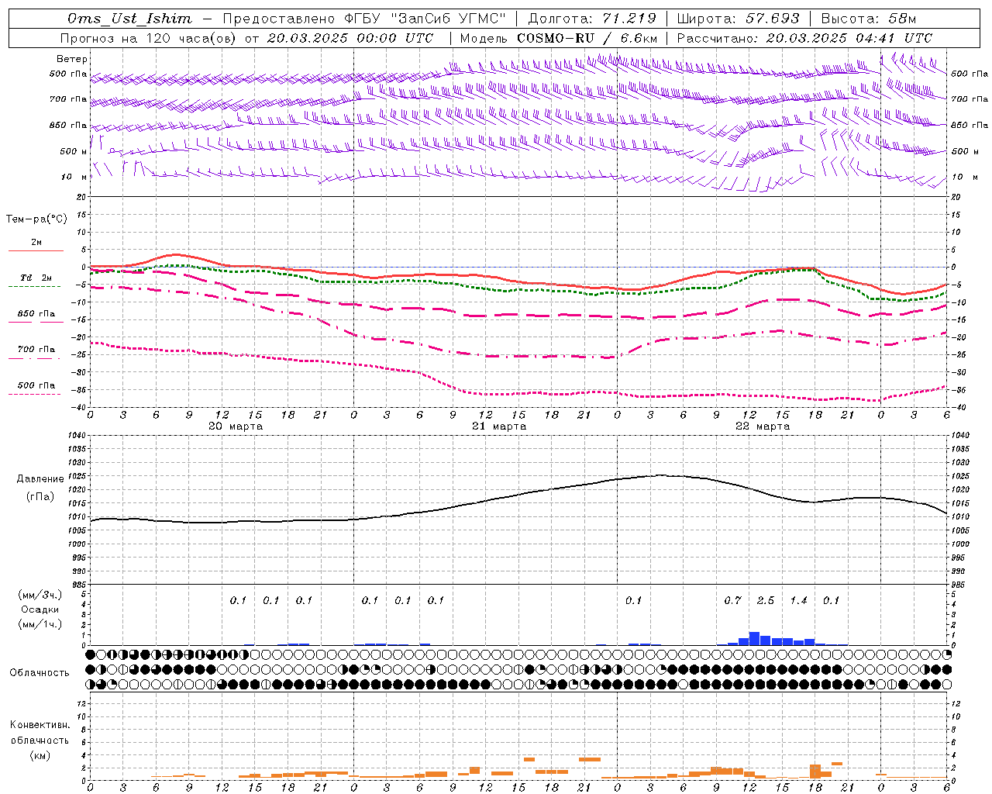
Task: Click the "700 гПа" temperature legend entry
Action: pyautogui.click(x=36, y=350)
